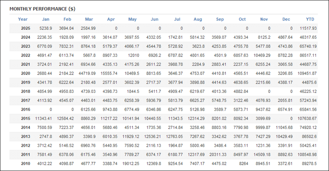
Task: Select the Jun column header
Action: point(154,19)
